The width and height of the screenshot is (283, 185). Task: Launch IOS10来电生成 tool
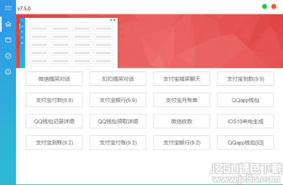[245, 121]
